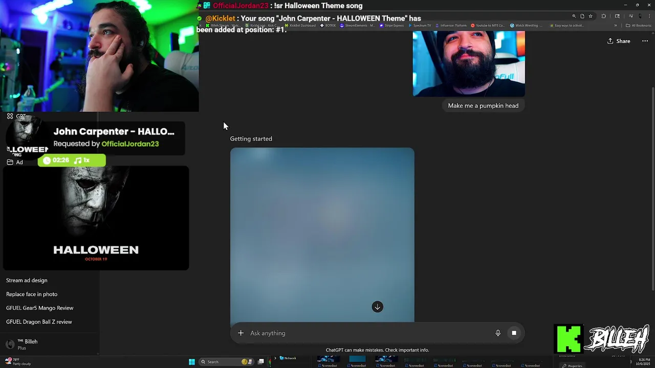Open the Watch Wrestling bookmark

click(526, 26)
